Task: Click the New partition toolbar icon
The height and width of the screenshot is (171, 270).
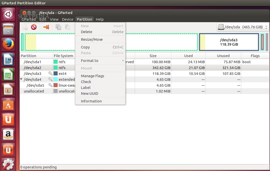Action: (x=25, y=27)
